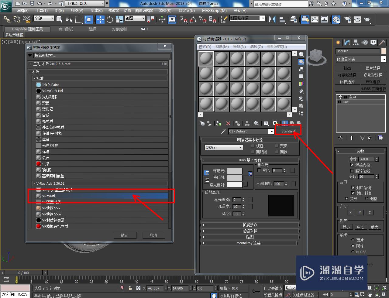This screenshot has height=298, width=389.
Task: Open Render Setup teapot icon
Action: pos(347,19)
